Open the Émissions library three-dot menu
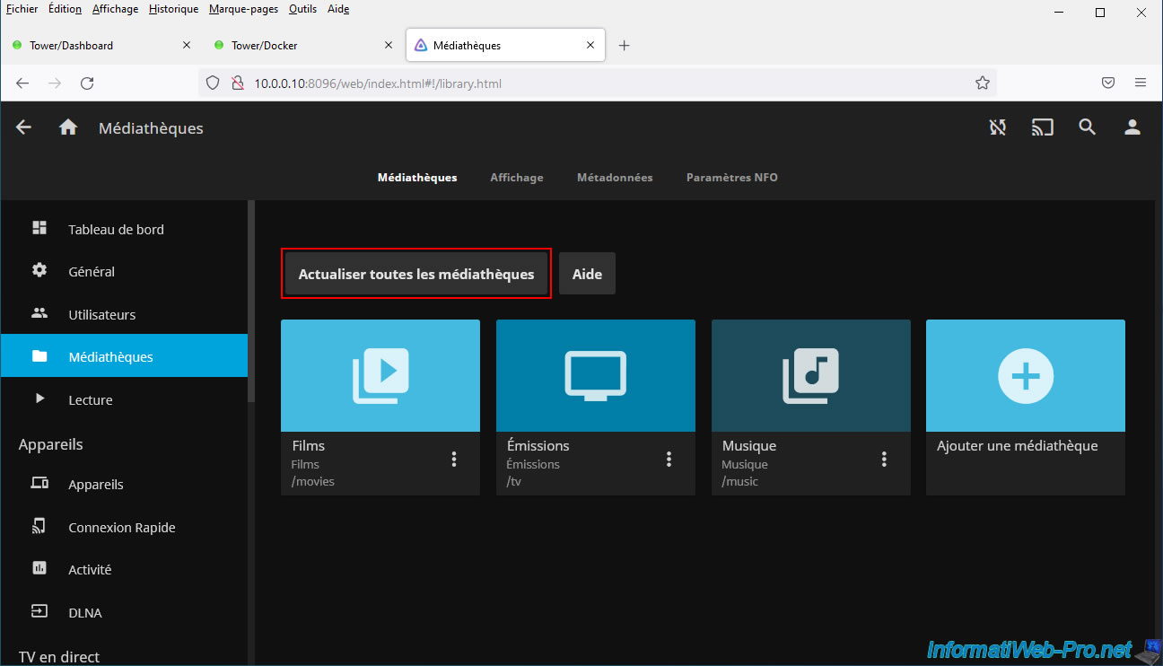The image size is (1163, 666). (x=669, y=460)
